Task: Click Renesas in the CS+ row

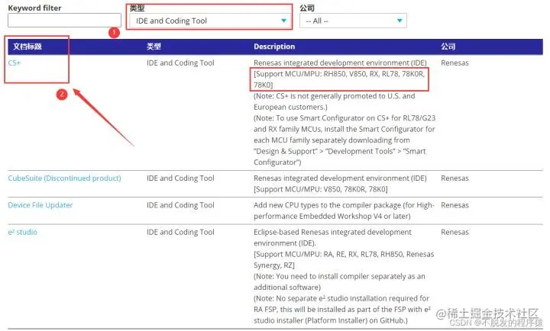Action: (x=455, y=63)
